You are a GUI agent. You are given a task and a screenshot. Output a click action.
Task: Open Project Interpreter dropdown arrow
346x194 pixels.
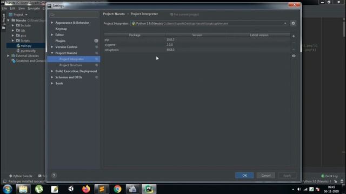285,23
